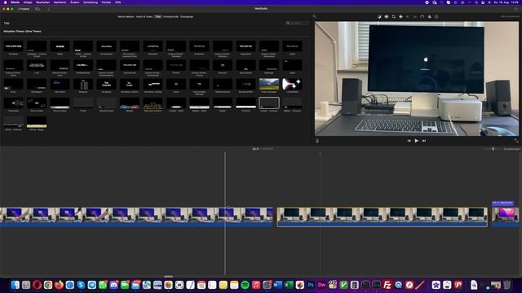Open the noise reduction equalizer icon

[415, 16]
